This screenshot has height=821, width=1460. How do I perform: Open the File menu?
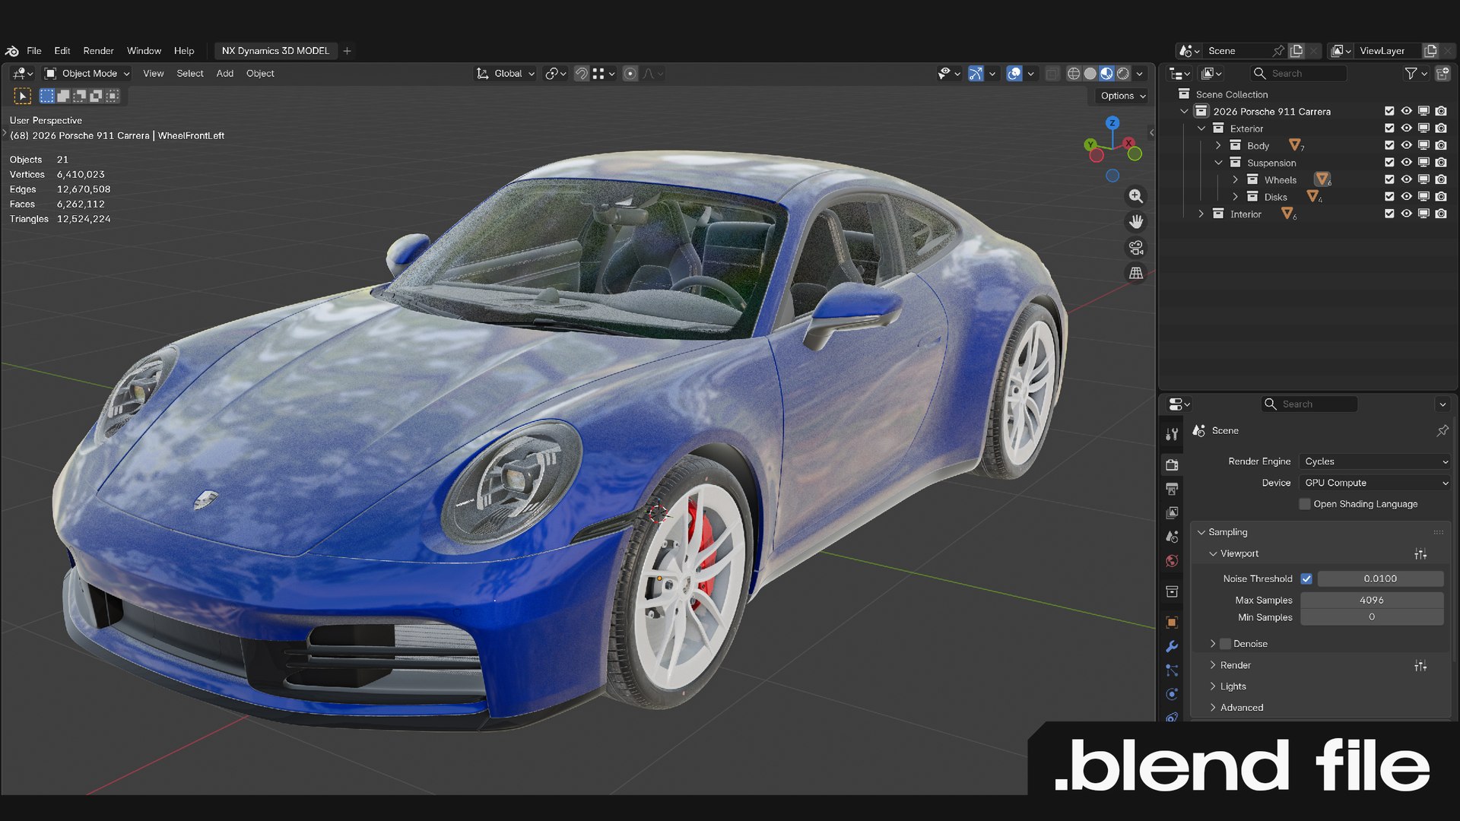(x=34, y=51)
